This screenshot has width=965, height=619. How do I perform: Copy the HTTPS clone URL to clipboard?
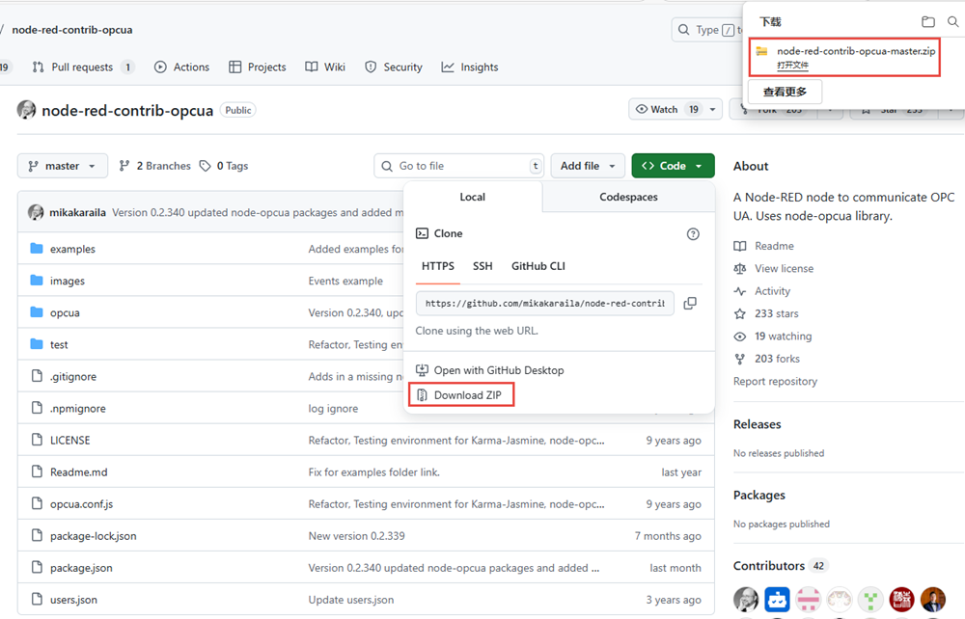coord(690,303)
